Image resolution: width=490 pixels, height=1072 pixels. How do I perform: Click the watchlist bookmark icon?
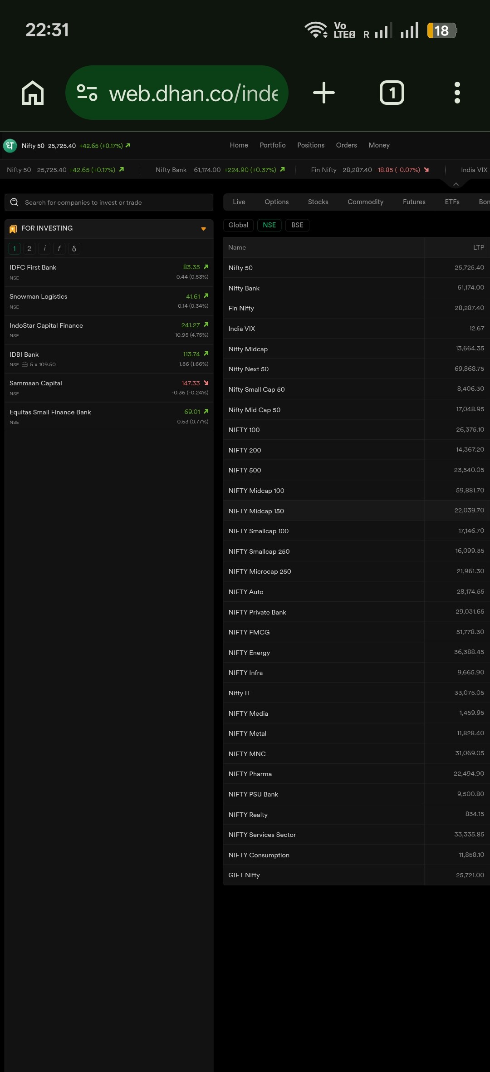coord(13,229)
